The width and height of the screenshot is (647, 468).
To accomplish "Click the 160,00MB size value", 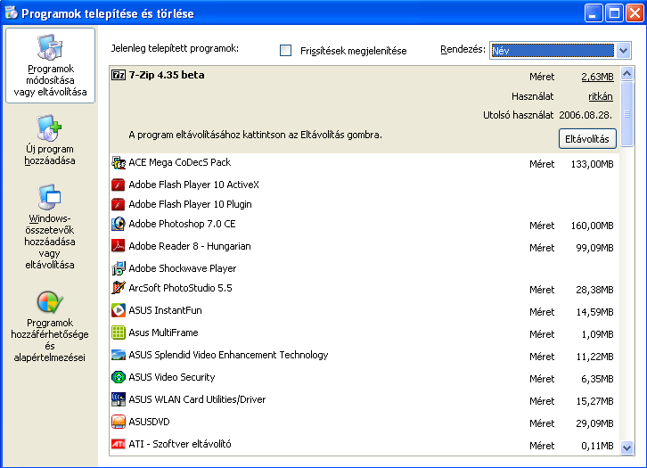I will (592, 226).
